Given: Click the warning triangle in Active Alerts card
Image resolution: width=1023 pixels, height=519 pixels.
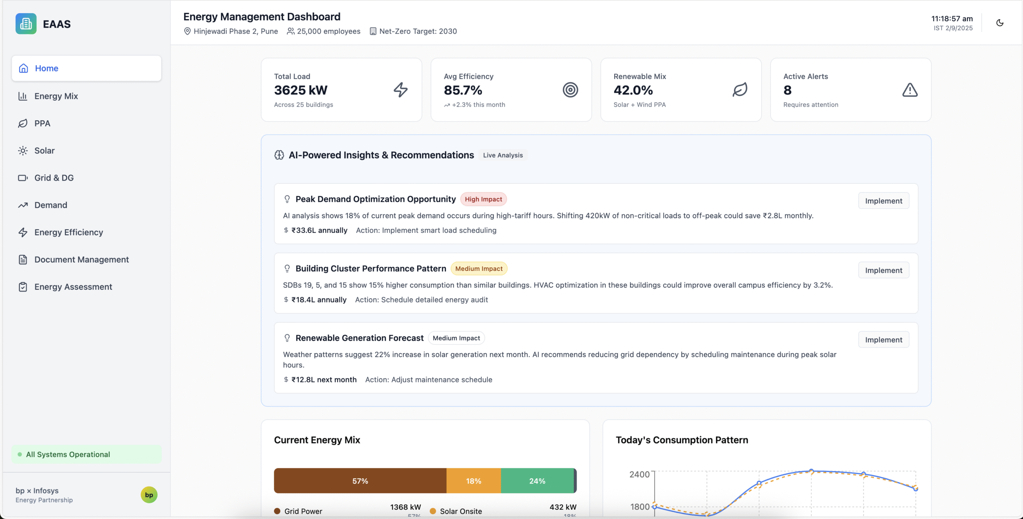Looking at the screenshot, I should pos(910,90).
